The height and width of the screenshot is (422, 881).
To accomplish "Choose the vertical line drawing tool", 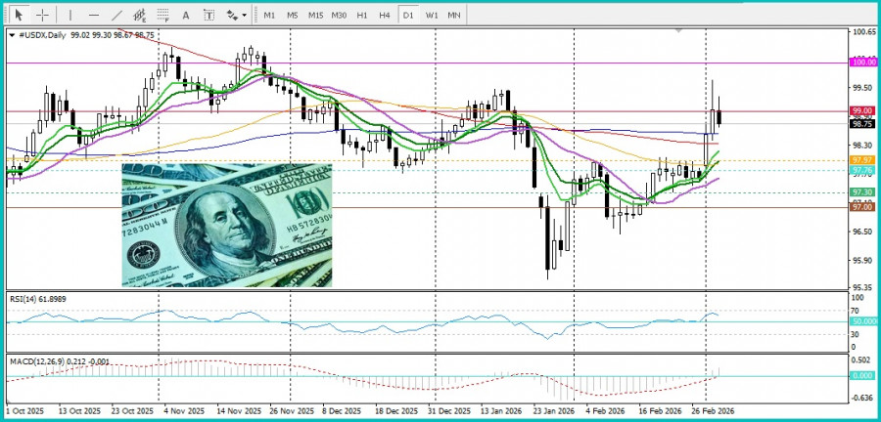I will pos(70,15).
